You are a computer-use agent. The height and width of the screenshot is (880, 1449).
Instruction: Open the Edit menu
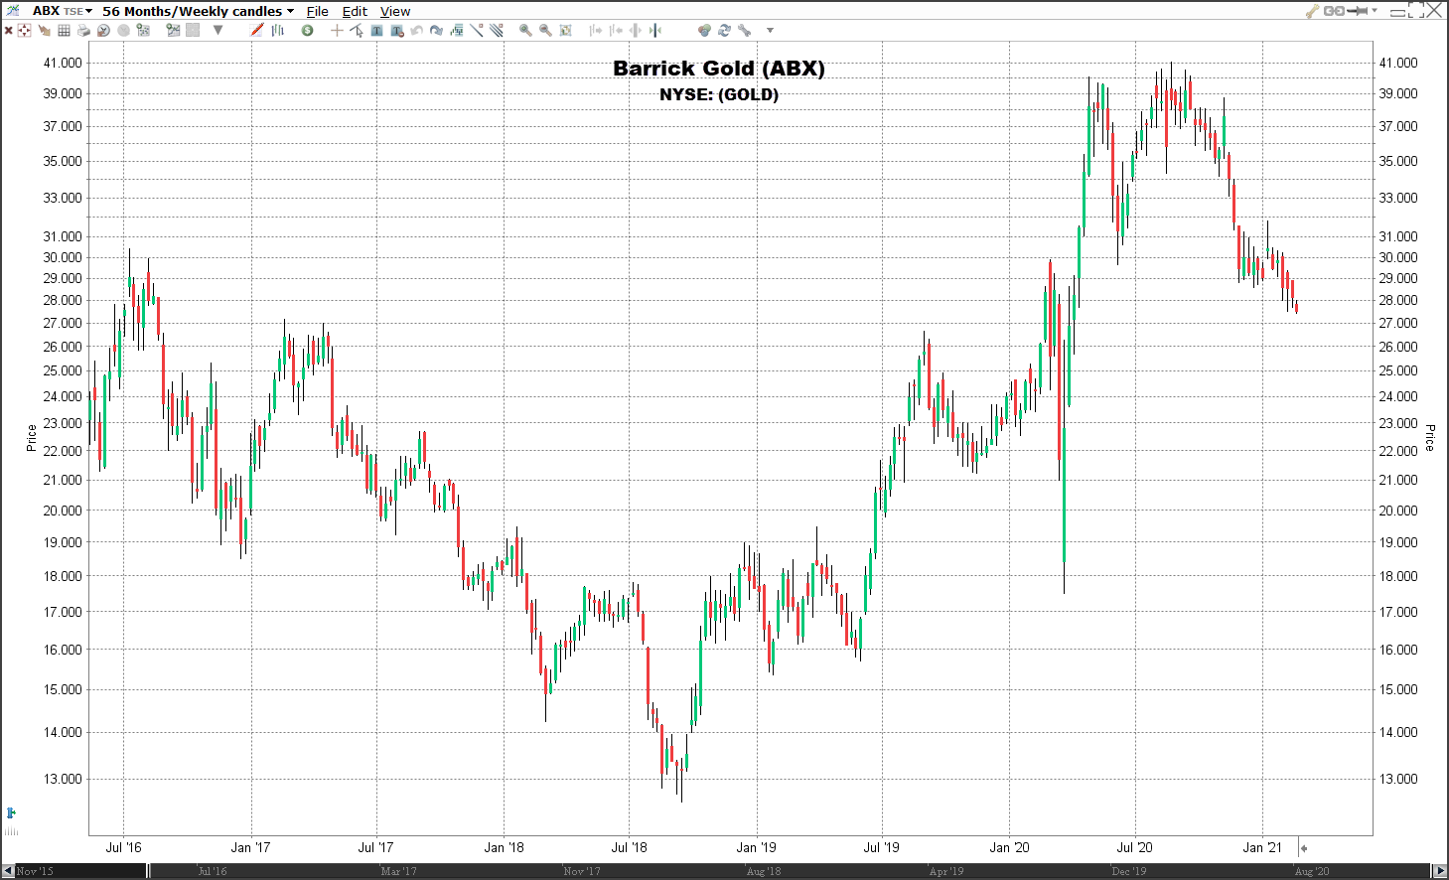point(355,11)
